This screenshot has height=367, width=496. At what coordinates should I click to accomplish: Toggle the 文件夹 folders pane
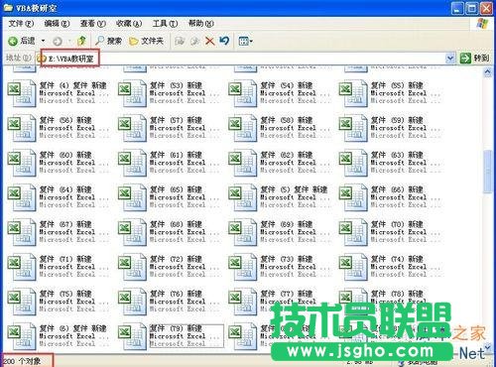pyautogui.click(x=147, y=41)
